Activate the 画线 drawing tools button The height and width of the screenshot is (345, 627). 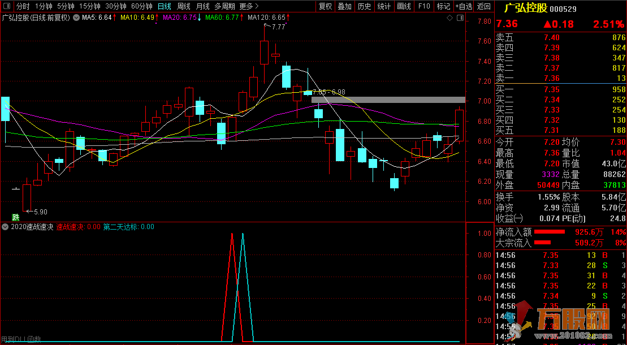pyautogui.click(x=404, y=6)
